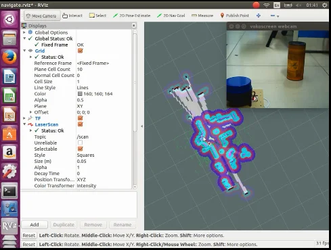The height and width of the screenshot is (250, 331).
Task: Open LibreOffice Writer from the launcher
Action: pos(9,76)
